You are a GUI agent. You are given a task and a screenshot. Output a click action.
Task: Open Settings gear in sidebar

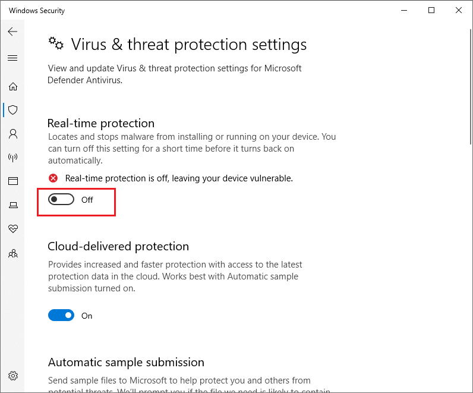pyautogui.click(x=13, y=376)
